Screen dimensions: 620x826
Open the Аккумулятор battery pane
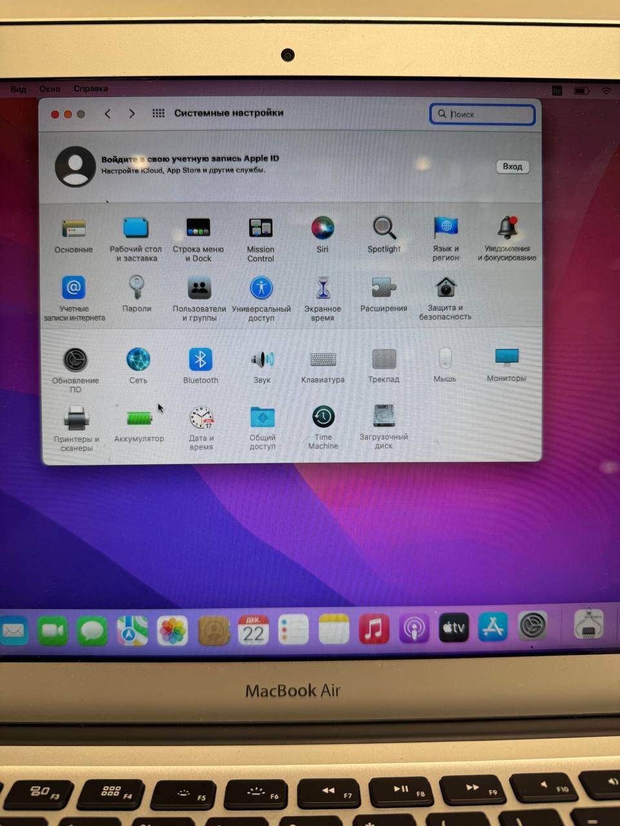click(x=139, y=419)
